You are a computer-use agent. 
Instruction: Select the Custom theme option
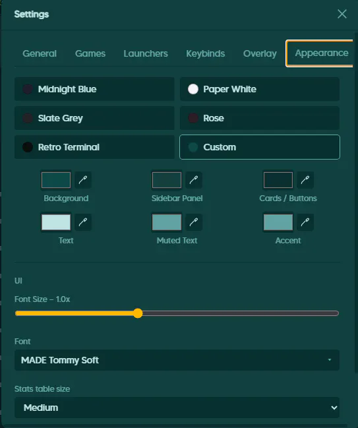coord(260,147)
